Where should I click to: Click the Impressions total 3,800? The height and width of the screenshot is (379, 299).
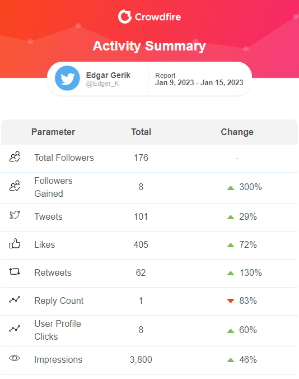[141, 360]
